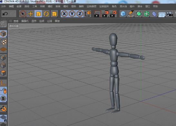Switch the object/world coordinate system
The width and height of the screenshot is (176, 126).
tap(88, 14)
